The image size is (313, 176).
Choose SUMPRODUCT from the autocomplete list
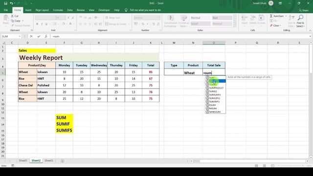(x=216, y=88)
